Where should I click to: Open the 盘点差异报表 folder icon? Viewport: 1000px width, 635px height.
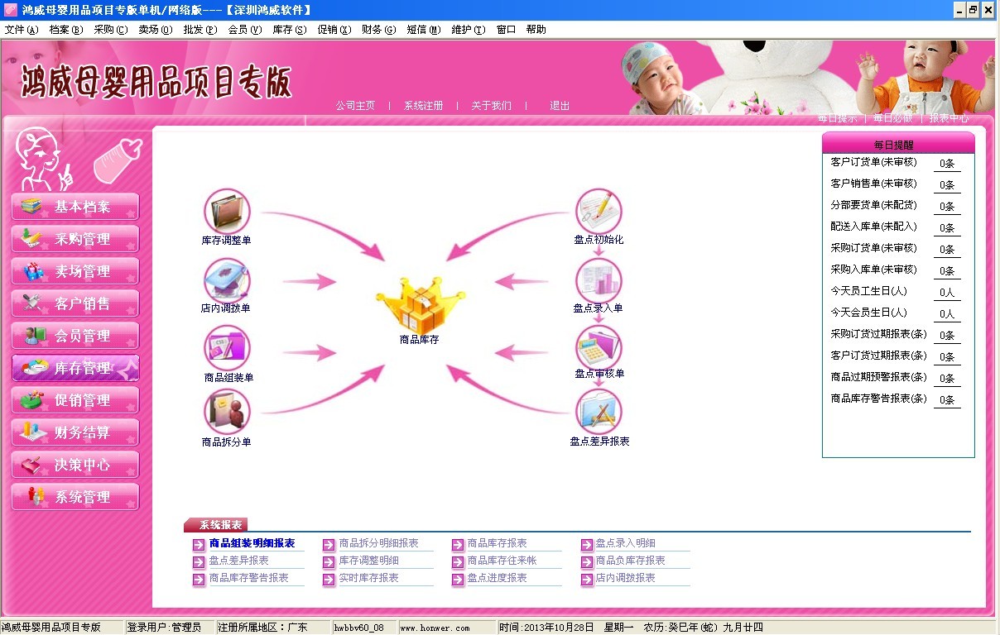tap(599, 413)
